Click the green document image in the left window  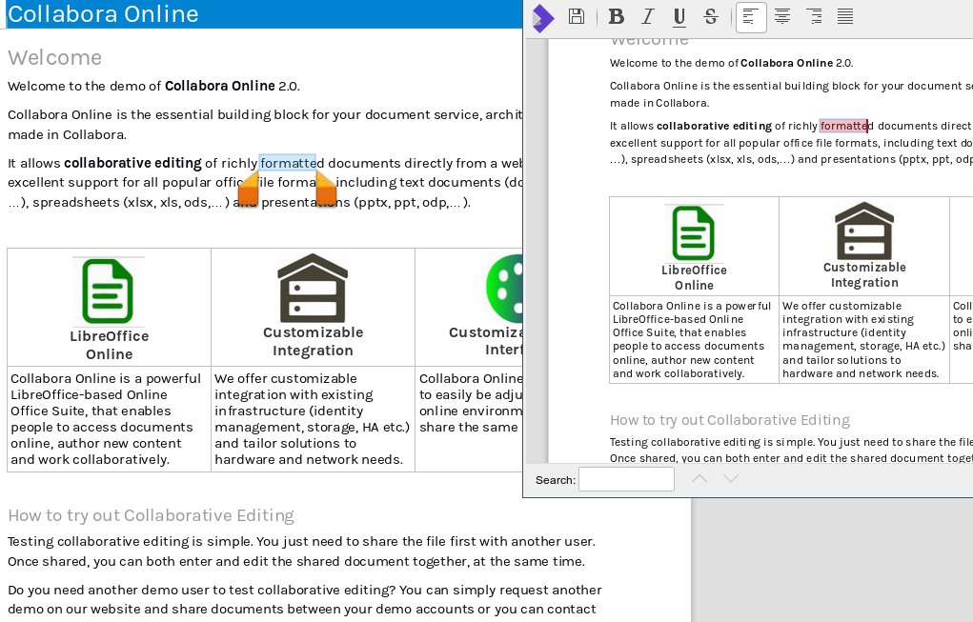point(108,291)
